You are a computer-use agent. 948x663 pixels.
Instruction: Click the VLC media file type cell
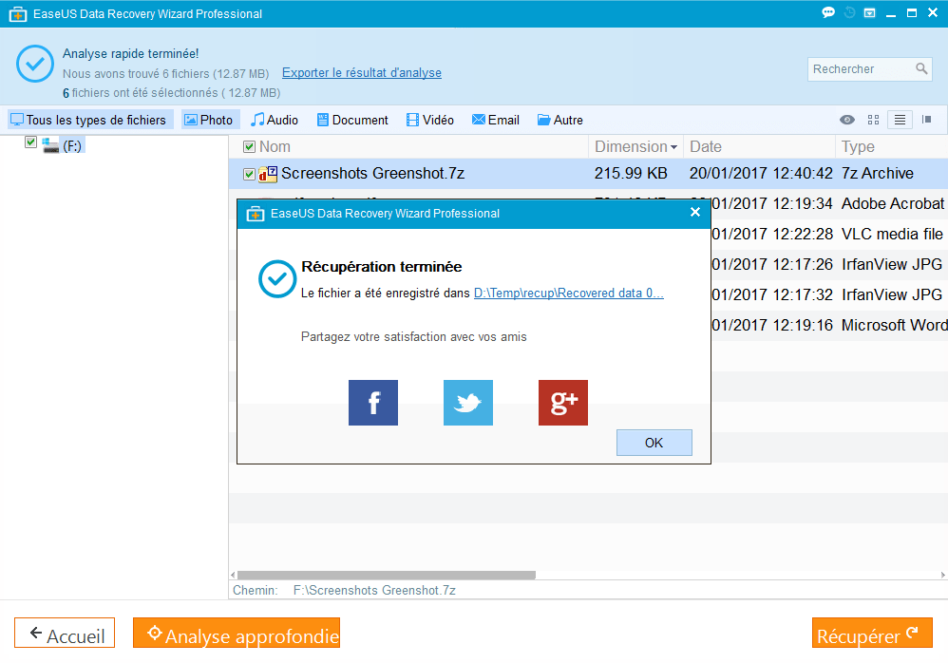[892, 234]
